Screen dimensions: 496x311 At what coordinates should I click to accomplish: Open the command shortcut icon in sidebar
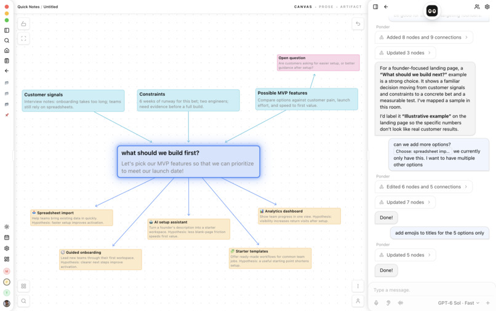[7, 259]
